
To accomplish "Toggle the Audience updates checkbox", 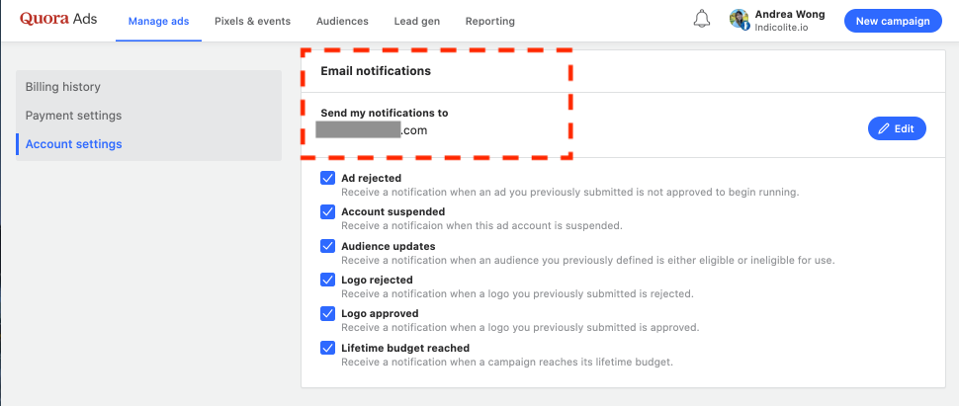I will (x=328, y=246).
